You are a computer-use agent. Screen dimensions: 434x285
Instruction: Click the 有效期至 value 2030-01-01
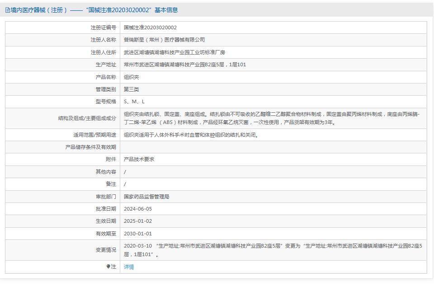point(139,234)
